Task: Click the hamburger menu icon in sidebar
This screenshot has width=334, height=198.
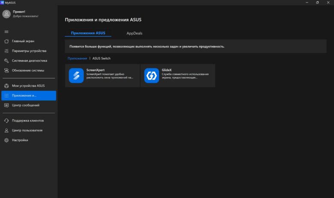Action: [6, 32]
